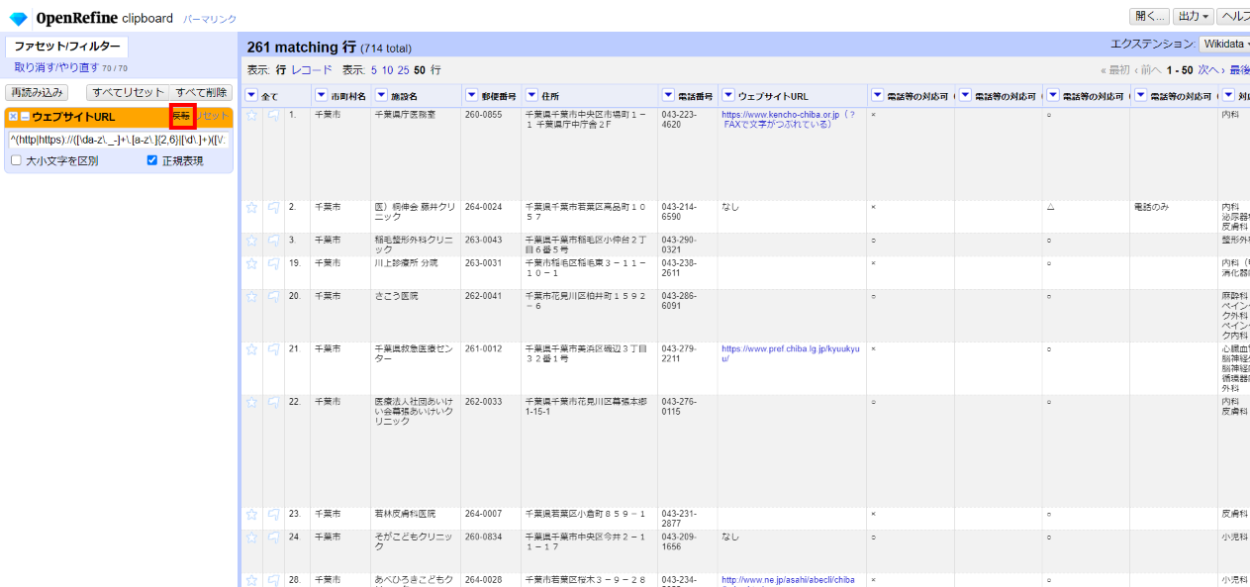Open the Wikidata extension dropdown
The width and height of the screenshot is (1250, 587).
pos(1225,44)
